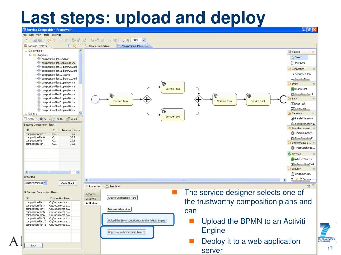The height and width of the screenshot is (255, 341).
Task: Choose the Select tool in Palette
Action: [299, 57]
